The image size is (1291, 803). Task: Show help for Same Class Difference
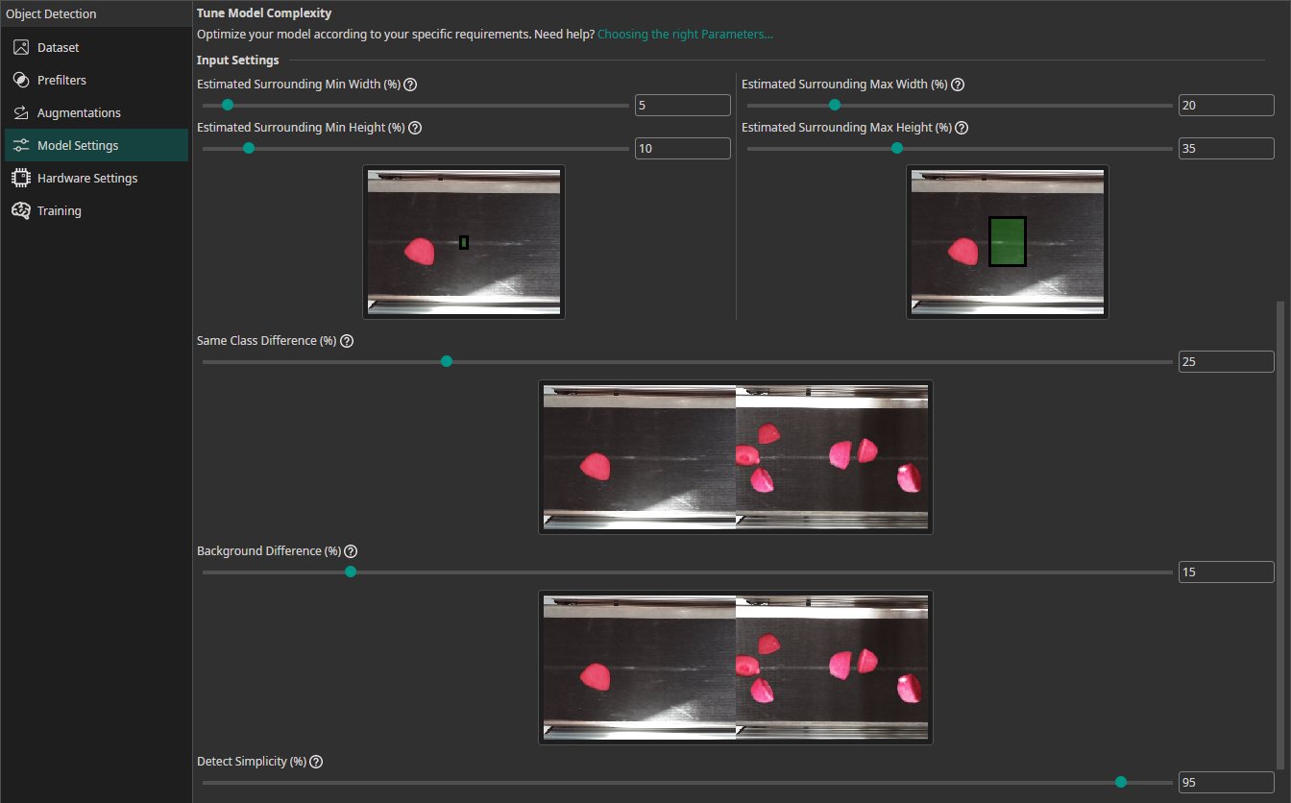tap(347, 341)
